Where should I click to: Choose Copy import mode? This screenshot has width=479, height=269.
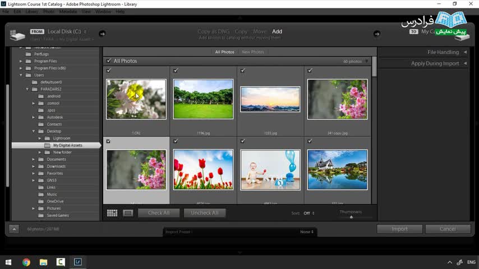(x=241, y=31)
